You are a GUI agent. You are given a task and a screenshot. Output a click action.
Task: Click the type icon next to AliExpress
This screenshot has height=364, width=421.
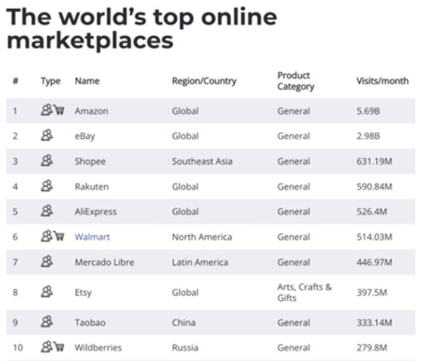point(46,211)
